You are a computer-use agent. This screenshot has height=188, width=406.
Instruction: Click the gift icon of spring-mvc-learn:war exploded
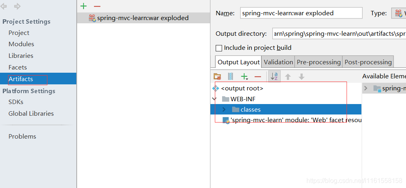92,18
